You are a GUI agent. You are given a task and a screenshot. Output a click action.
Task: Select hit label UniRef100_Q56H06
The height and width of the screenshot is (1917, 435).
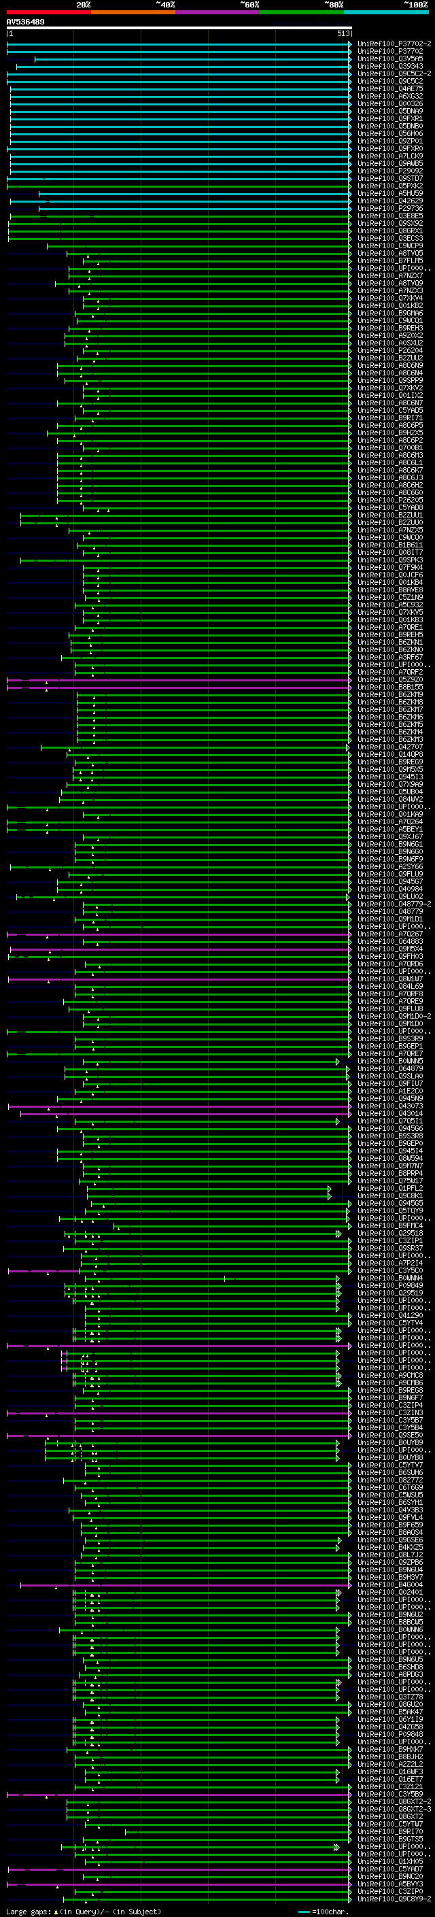(390, 133)
